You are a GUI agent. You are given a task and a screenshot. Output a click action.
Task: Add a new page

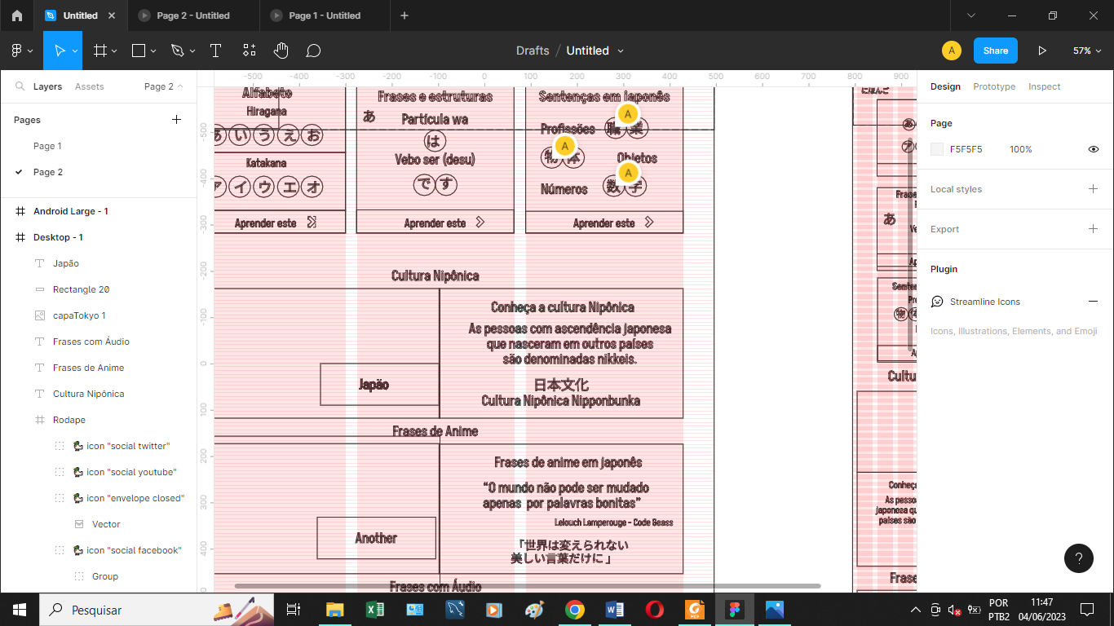click(176, 120)
